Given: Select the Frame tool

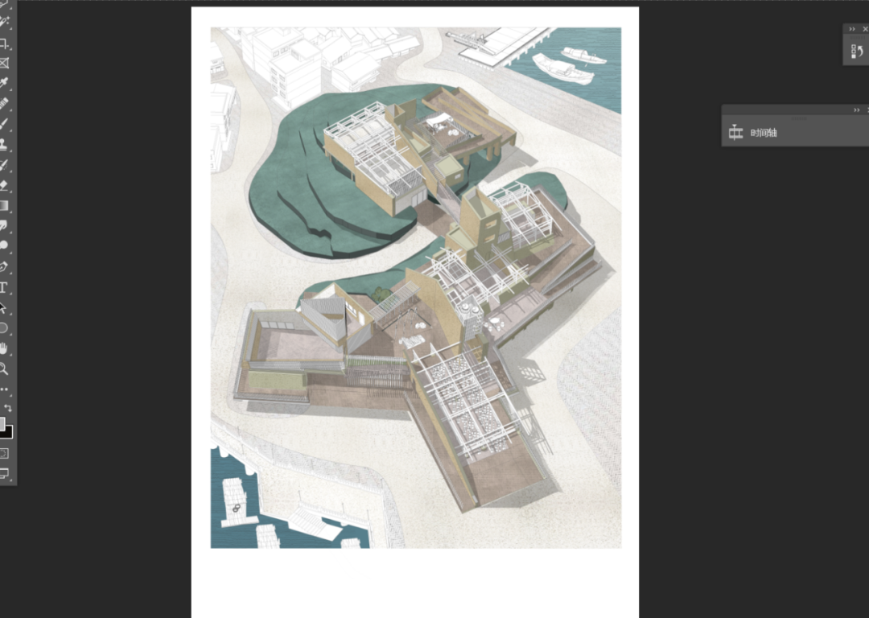Looking at the screenshot, I should click(x=4, y=64).
